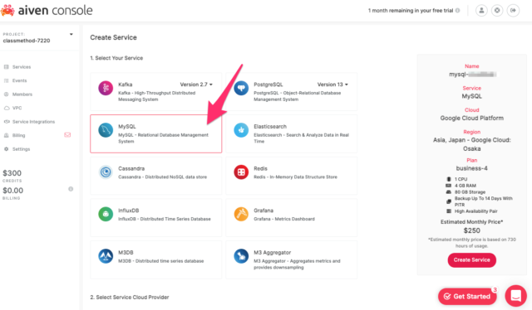
Task: Click the Create Service button
Action: tap(471, 260)
